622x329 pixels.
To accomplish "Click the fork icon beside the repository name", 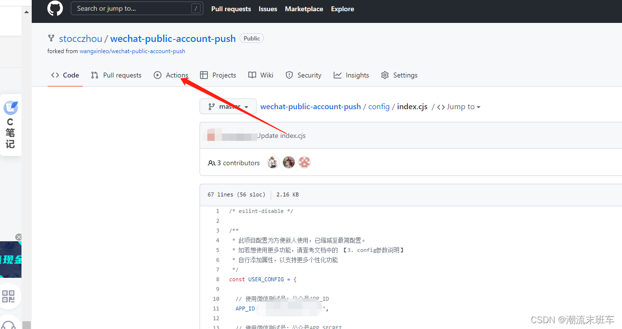I will pos(51,39).
